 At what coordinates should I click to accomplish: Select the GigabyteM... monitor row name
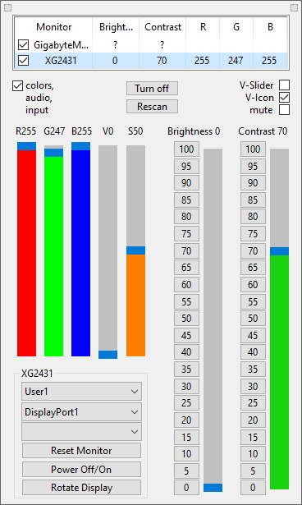(62, 45)
